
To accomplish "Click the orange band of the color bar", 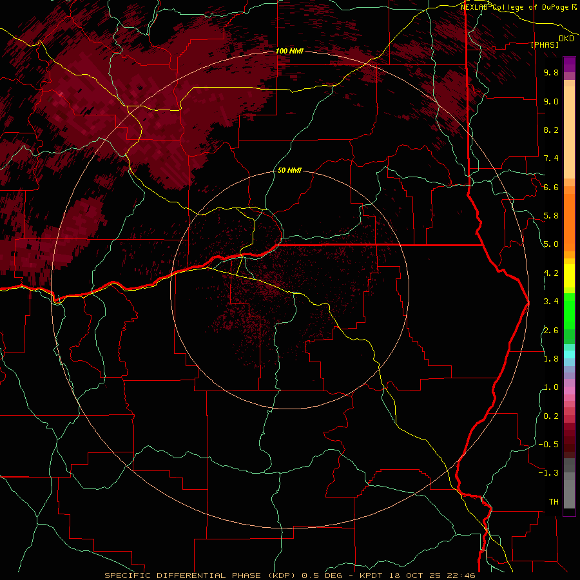I will point(569,222).
